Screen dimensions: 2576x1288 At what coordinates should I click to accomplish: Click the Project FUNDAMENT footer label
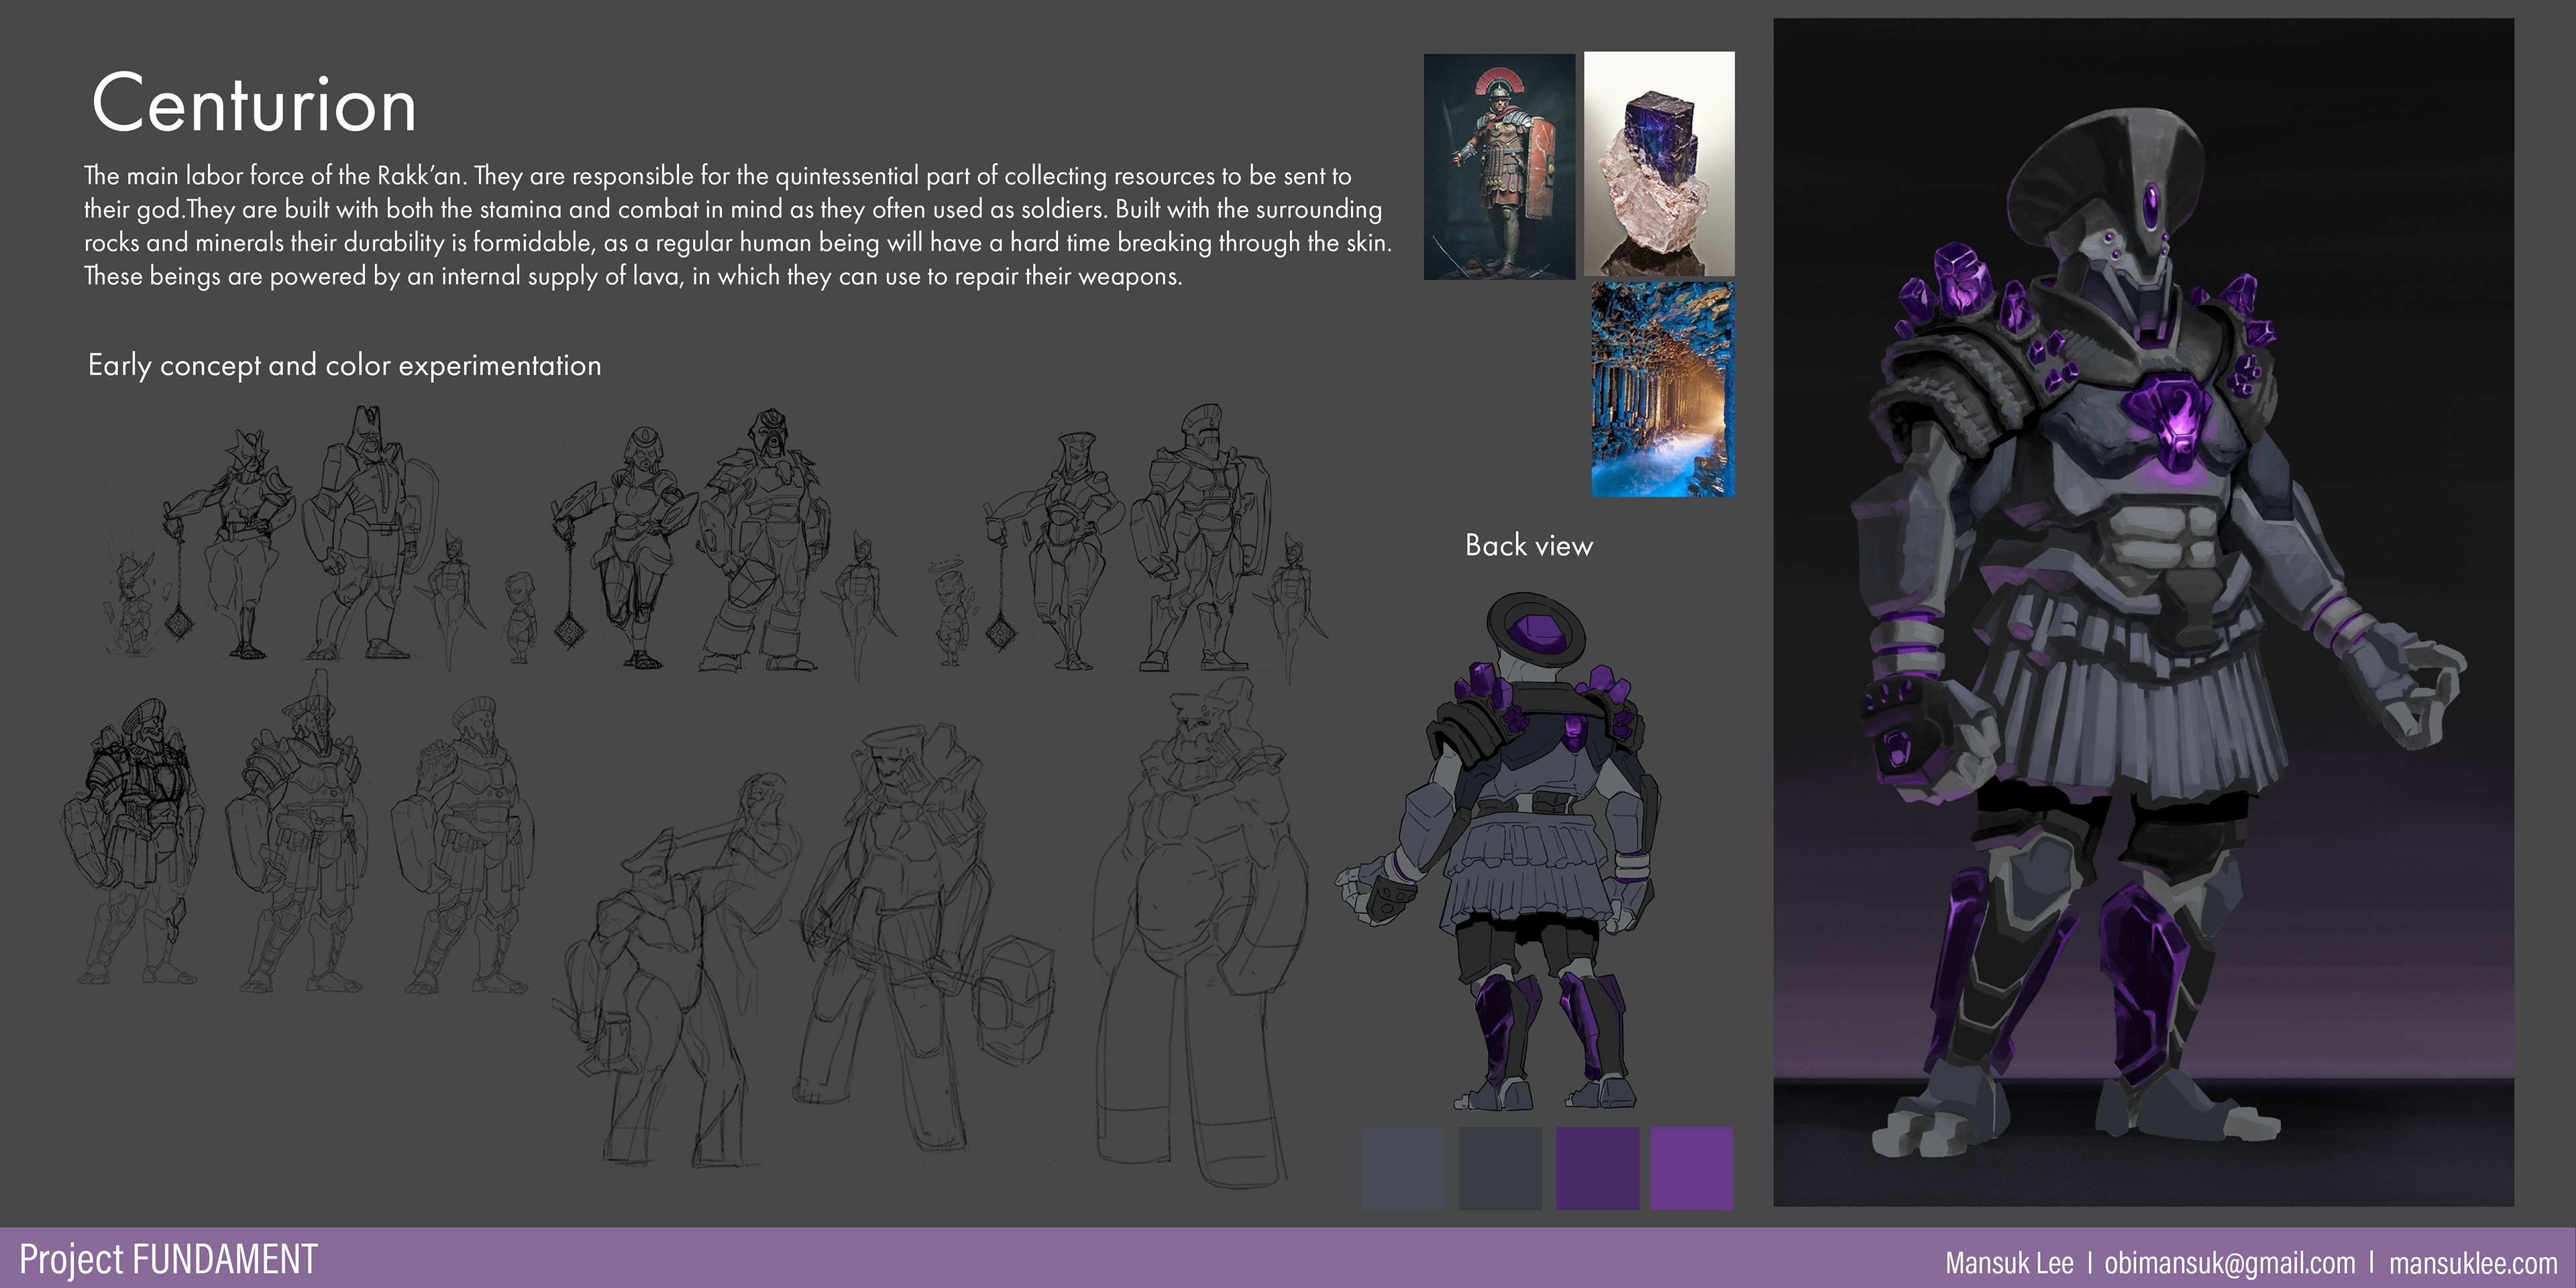168,1259
